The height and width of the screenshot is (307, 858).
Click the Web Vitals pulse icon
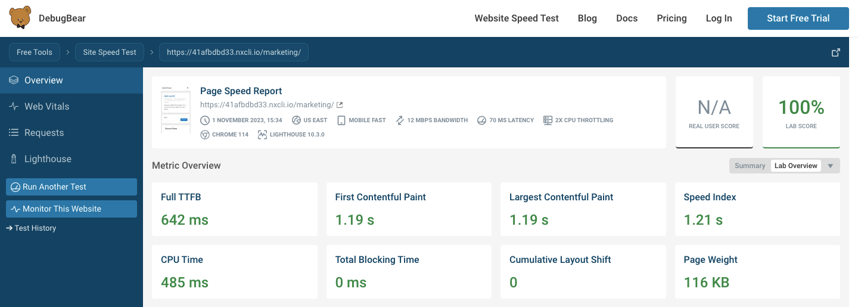click(14, 107)
